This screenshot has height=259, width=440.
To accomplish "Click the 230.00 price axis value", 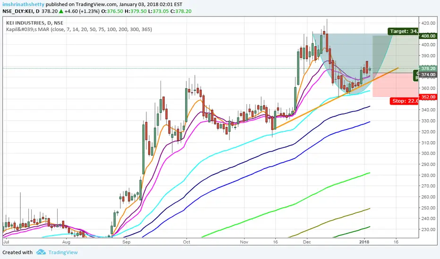I will coord(428,230).
